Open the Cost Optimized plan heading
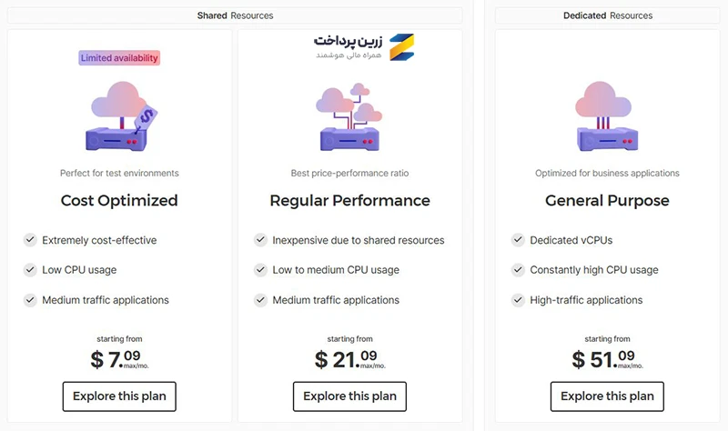728x431 pixels. pos(119,200)
